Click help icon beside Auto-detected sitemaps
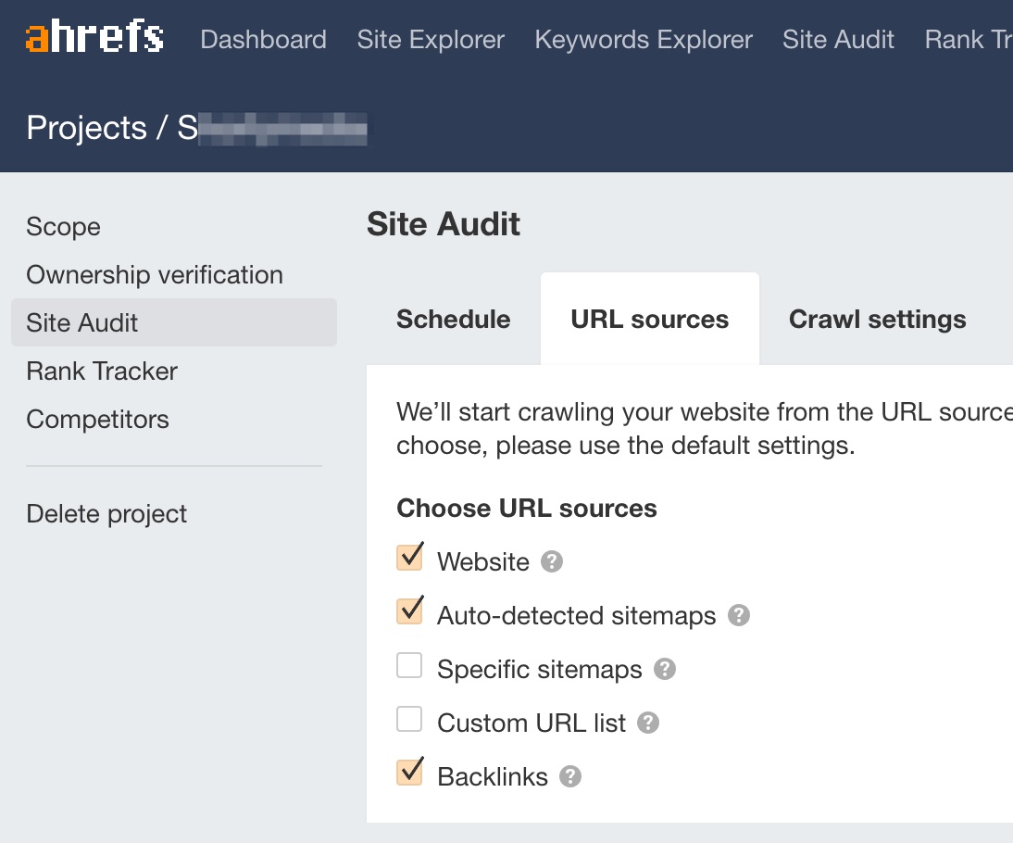 [739, 615]
